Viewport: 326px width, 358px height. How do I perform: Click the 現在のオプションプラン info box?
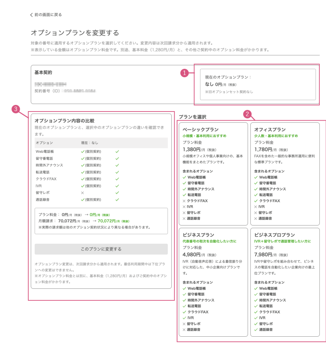[257, 84]
